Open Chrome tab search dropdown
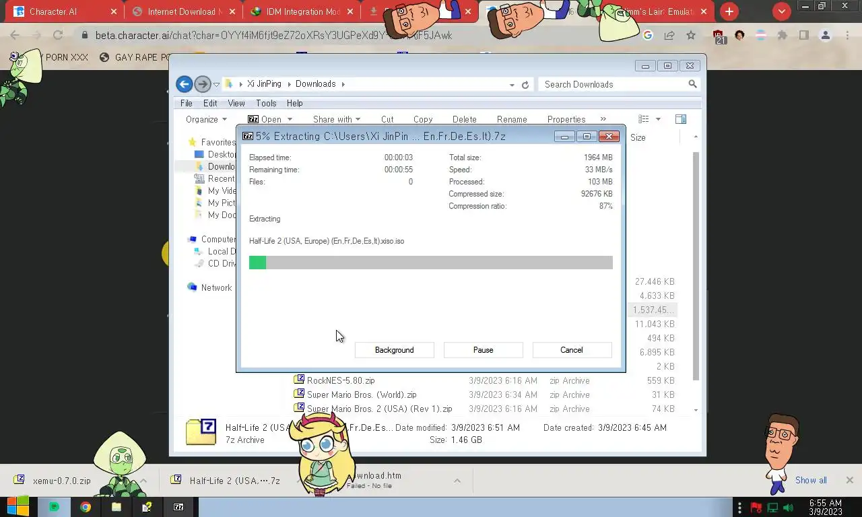The image size is (862, 517). tap(781, 11)
